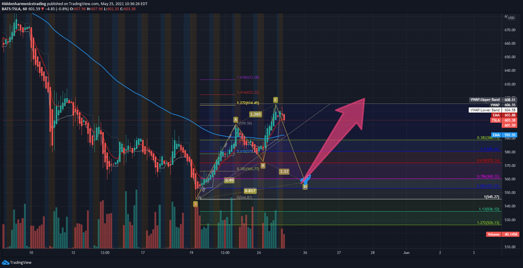Image resolution: width=523 pixels, height=268 pixels.
Task: Click the 0(544.87) Fibonacci label
Action: pos(244,197)
